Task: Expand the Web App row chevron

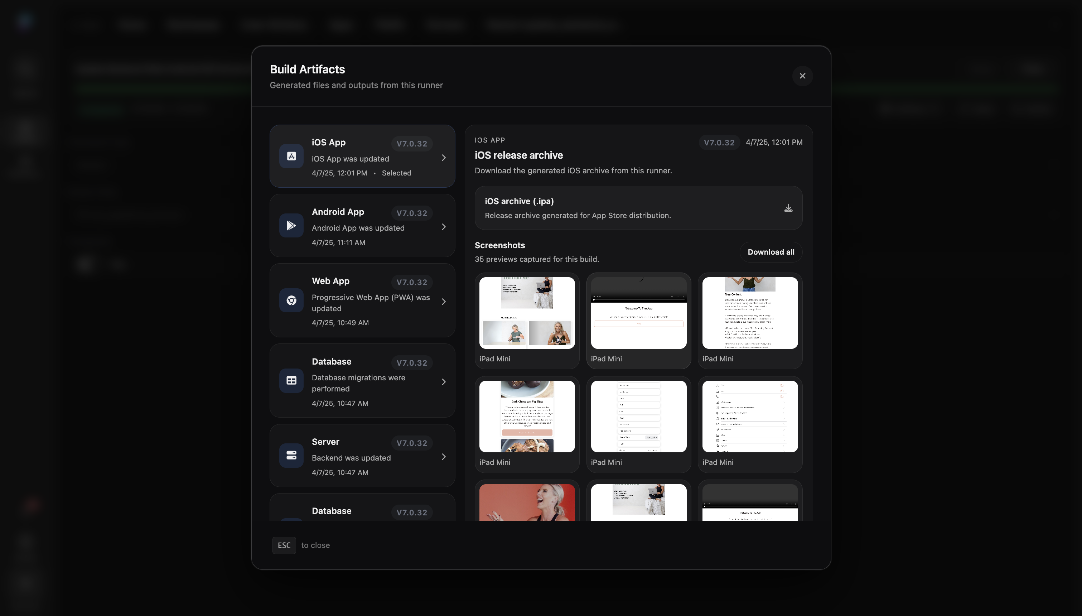Action: tap(444, 302)
